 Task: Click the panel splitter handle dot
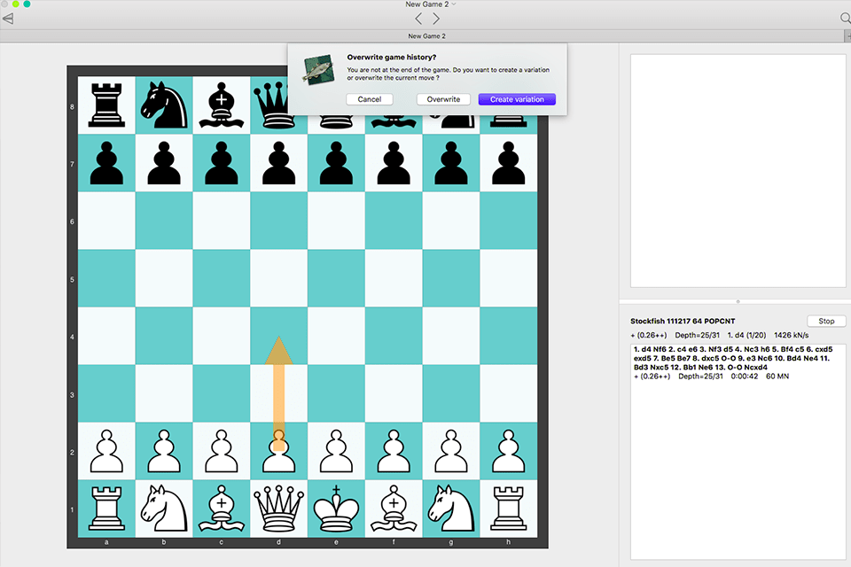point(738,301)
